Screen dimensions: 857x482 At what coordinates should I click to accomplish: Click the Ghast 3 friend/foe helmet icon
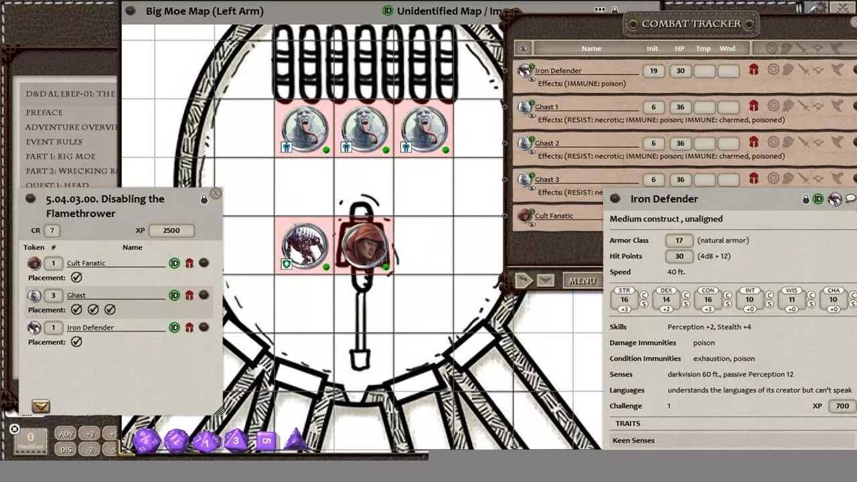(753, 178)
